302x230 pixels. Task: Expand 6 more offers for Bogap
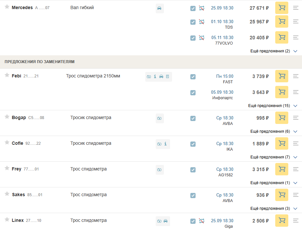click(x=274, y=131)
